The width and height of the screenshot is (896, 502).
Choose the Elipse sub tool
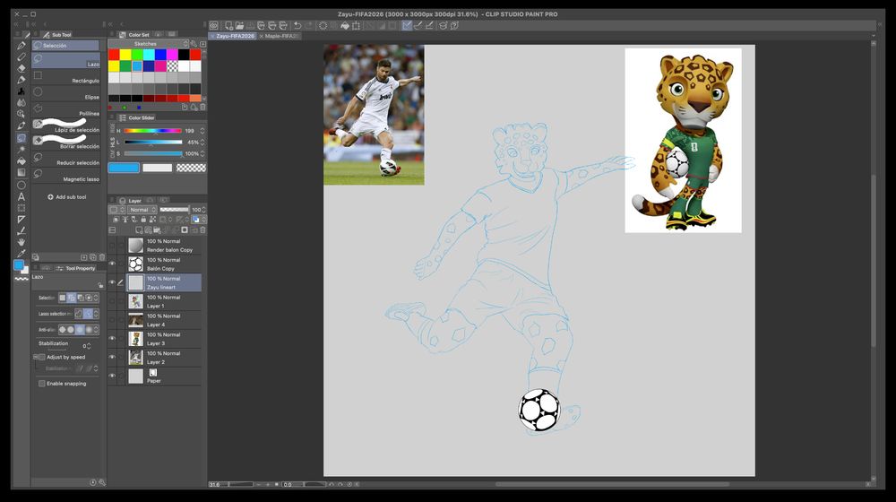click(65, 94)
